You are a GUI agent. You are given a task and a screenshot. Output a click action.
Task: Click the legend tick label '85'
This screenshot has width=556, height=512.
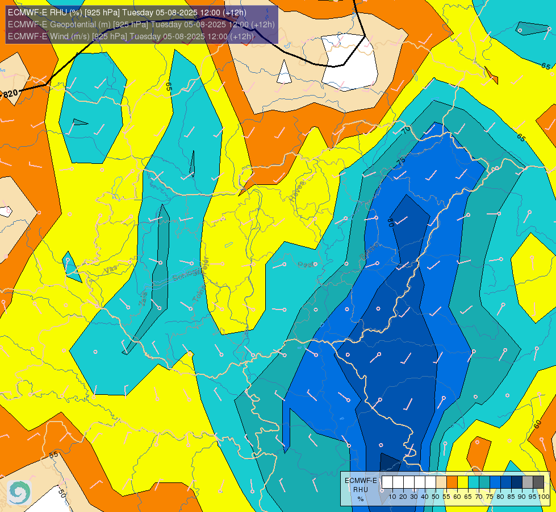pyautogui.click(x=511, y=497)
